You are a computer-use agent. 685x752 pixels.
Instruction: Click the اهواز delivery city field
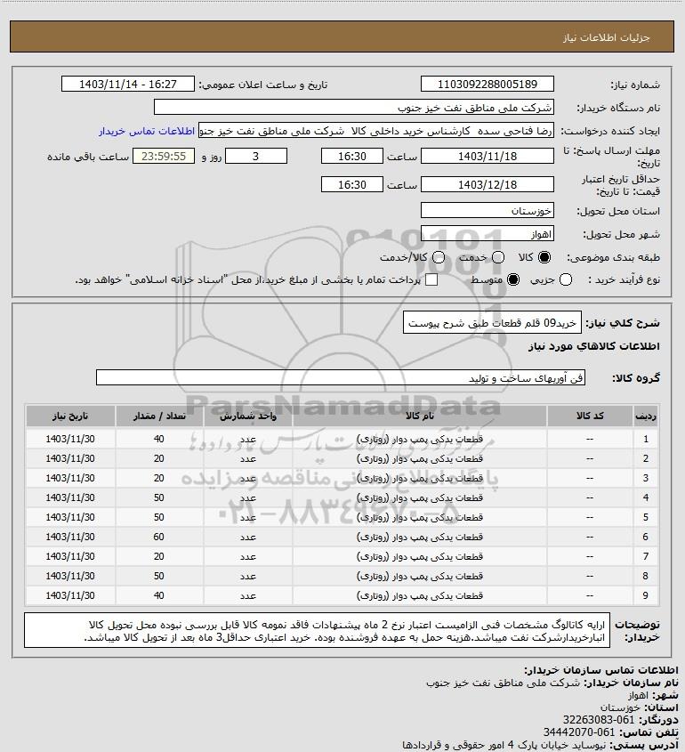coord(487,234)
